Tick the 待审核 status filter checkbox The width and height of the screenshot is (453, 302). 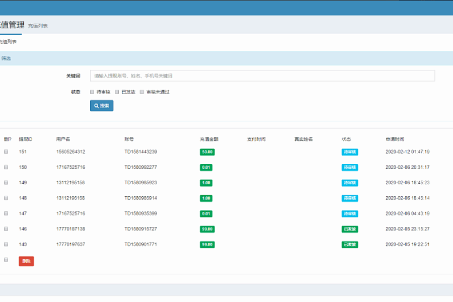coord(92,92)
